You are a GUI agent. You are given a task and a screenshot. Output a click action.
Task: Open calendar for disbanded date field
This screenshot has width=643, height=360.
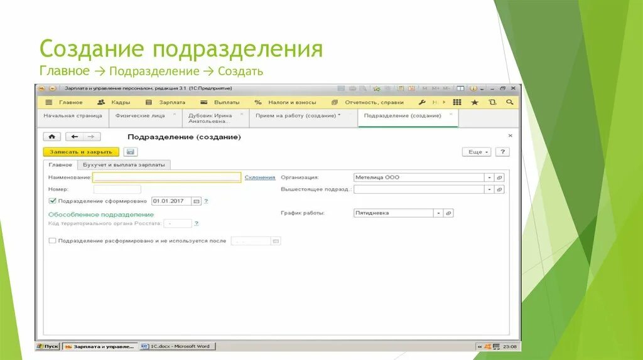click(x=276, y=241)
